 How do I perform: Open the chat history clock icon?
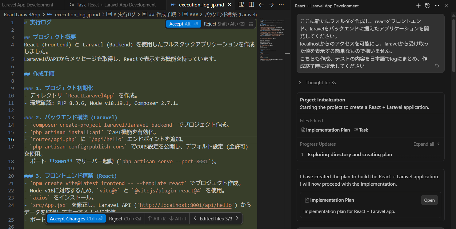click(x=427, y=6)
